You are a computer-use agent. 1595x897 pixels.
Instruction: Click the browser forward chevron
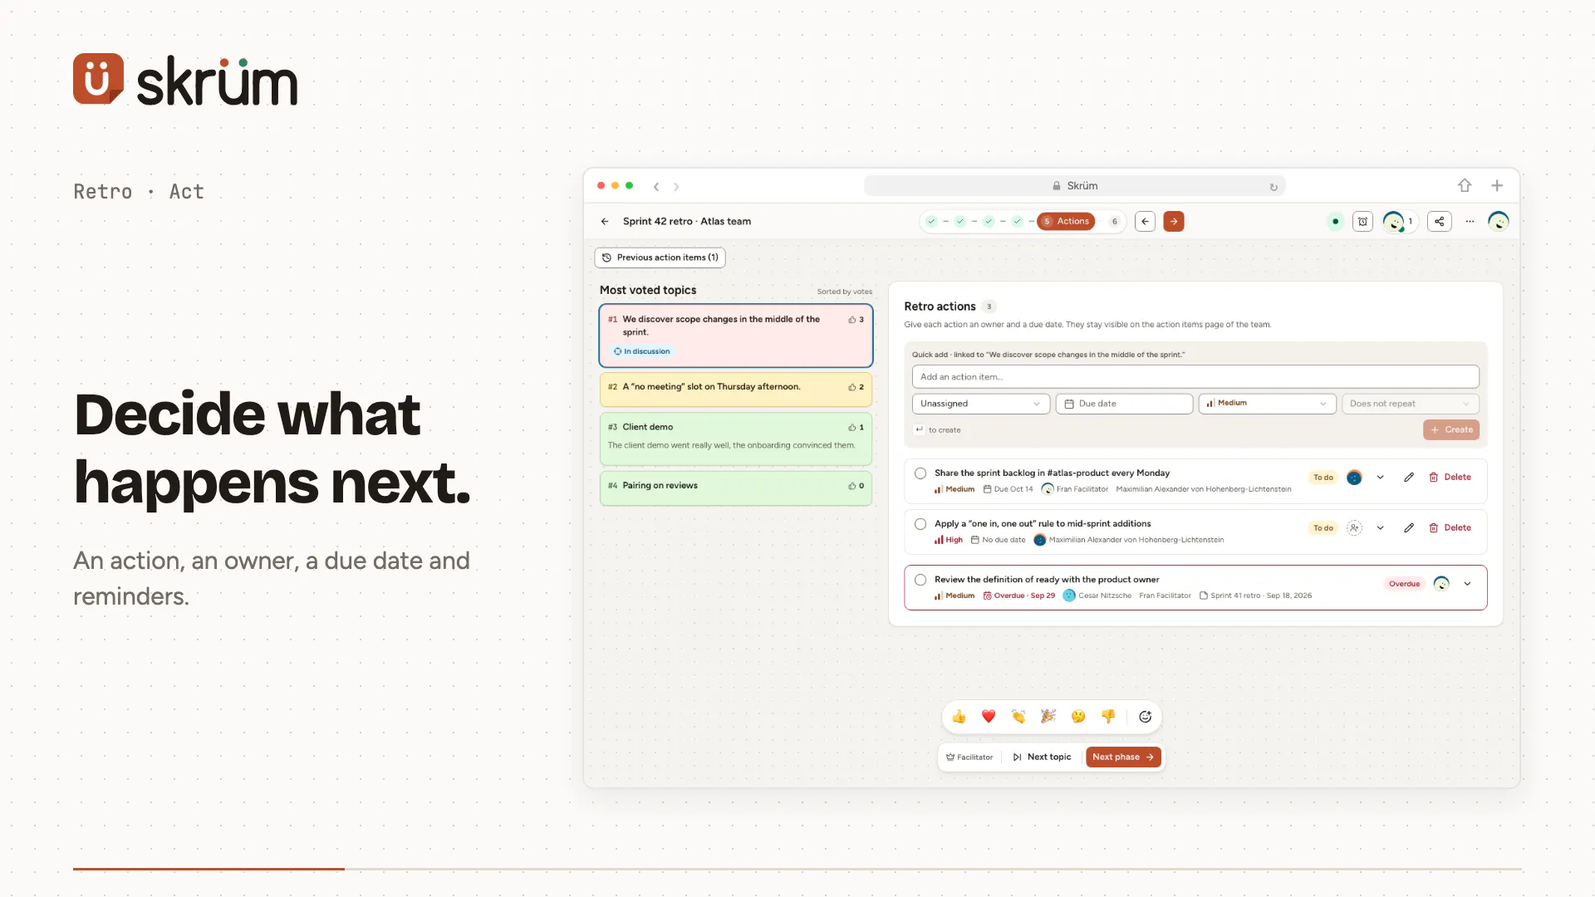(676, 187)
